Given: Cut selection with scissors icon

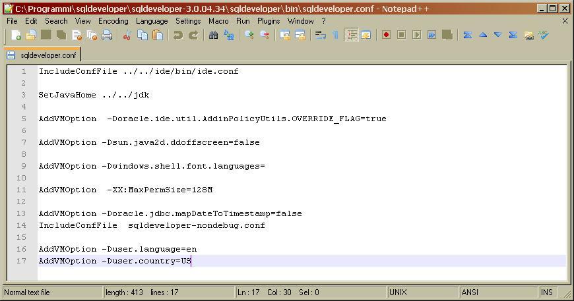Looking at the screenshot, I should pyautogui.click(x=127, y=35).
